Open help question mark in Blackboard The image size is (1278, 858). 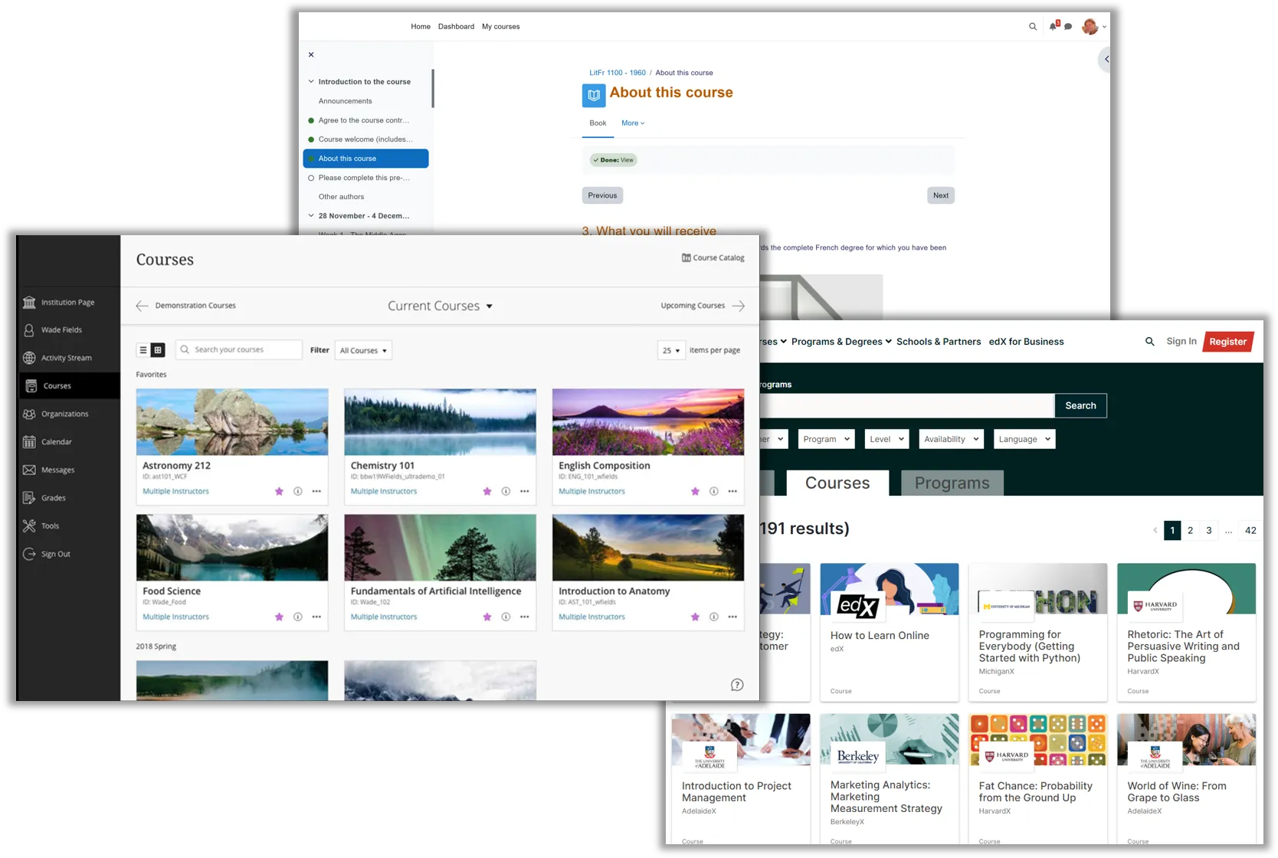[737, 685]
